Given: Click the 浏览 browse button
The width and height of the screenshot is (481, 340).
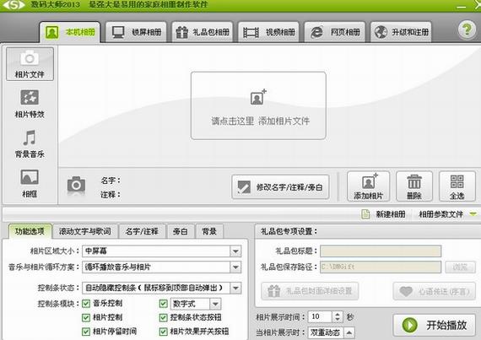Looking at the screenshot, I should (x=460, y=267).
